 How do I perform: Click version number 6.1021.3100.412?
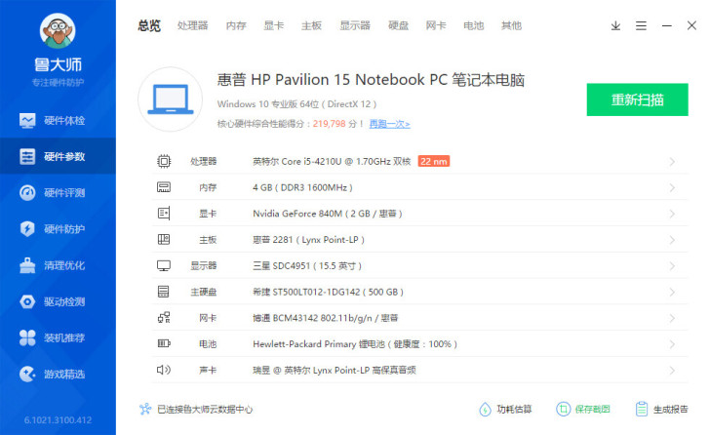(x=58, y=420)
